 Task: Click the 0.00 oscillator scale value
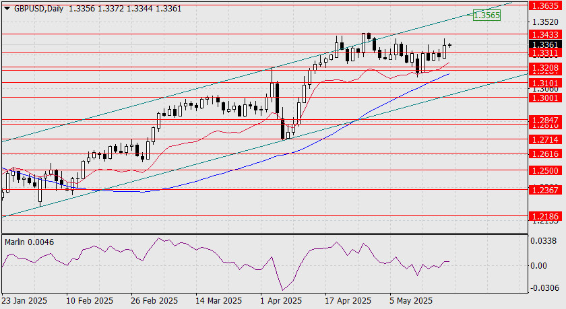[539, 265]
